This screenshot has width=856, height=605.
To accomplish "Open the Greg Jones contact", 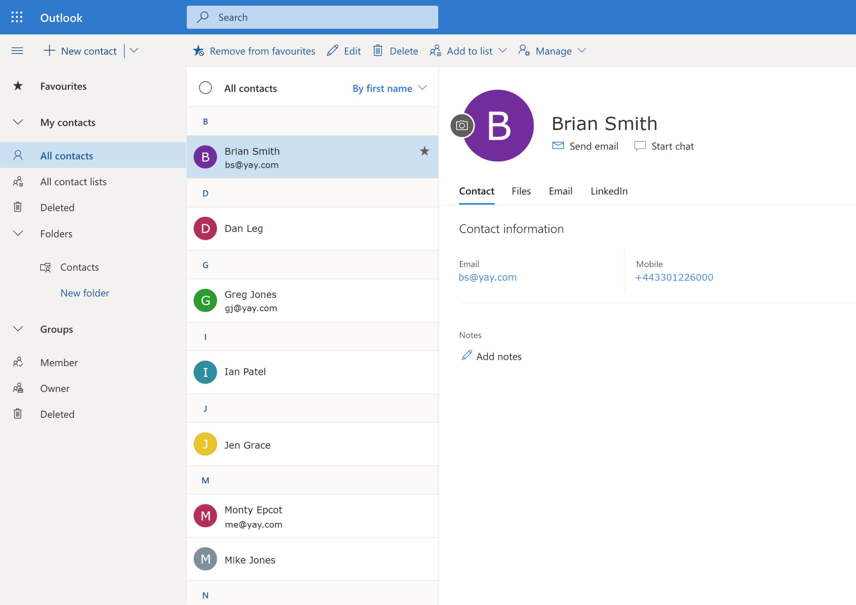I will pyautogui.click(x=312, y=300).
